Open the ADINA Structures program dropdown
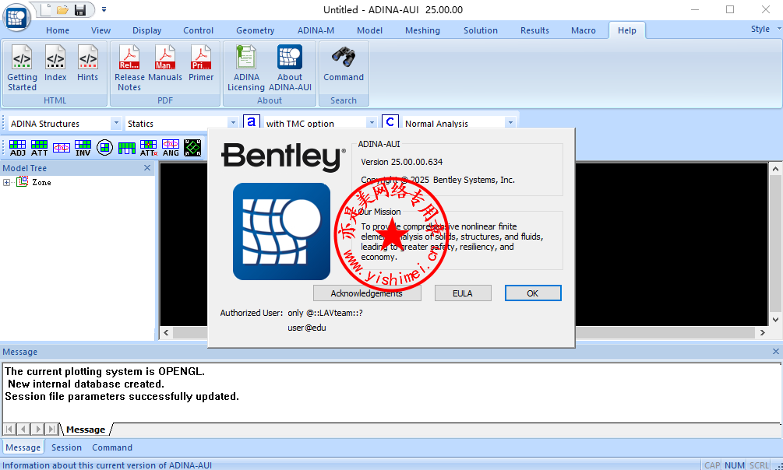783x470 pixels. click(x=116, y=123)
